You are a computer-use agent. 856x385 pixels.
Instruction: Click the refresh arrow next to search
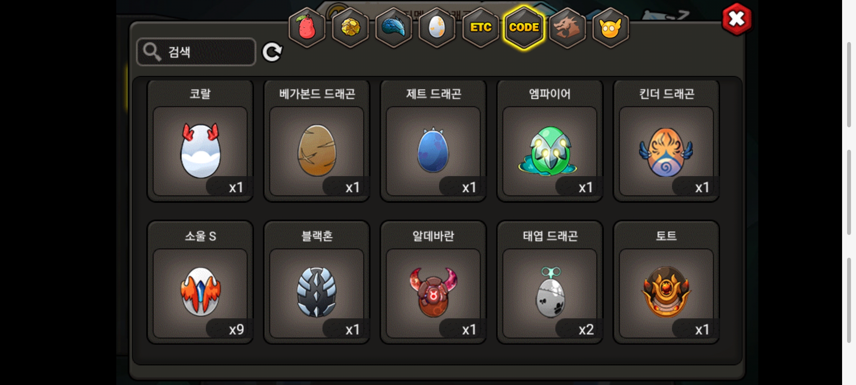pos(272,52)
